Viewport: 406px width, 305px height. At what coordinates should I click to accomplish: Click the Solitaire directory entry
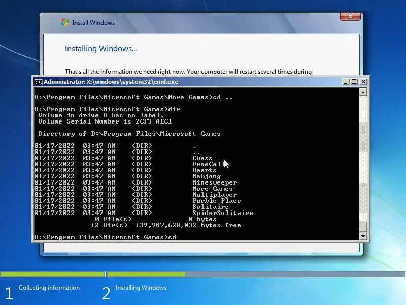(x=211, y=207)
